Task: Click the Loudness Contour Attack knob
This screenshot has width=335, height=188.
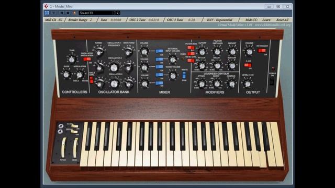Action: point(202,84)
